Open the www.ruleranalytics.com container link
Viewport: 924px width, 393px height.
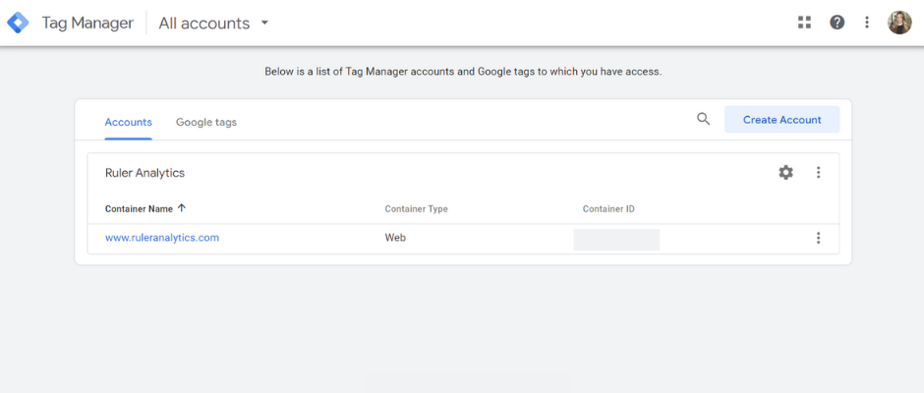point(162,238)
